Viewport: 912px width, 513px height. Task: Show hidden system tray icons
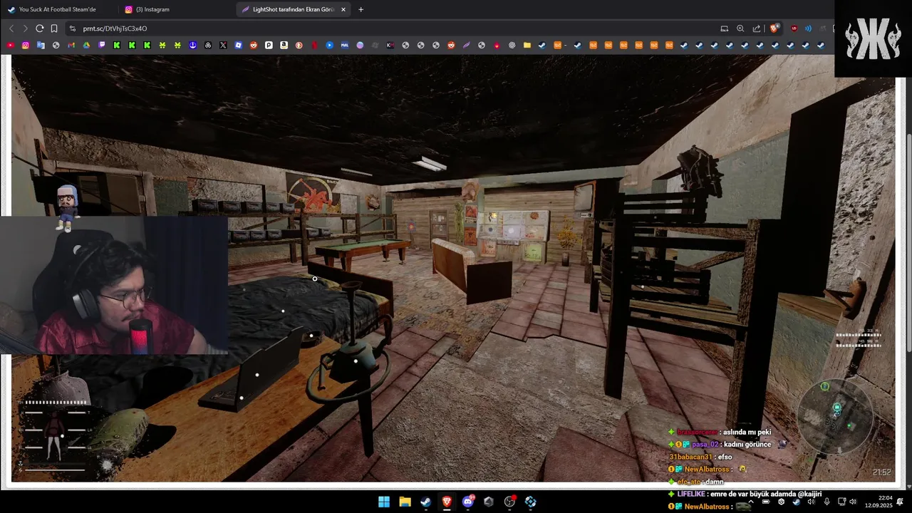(751, 502)
